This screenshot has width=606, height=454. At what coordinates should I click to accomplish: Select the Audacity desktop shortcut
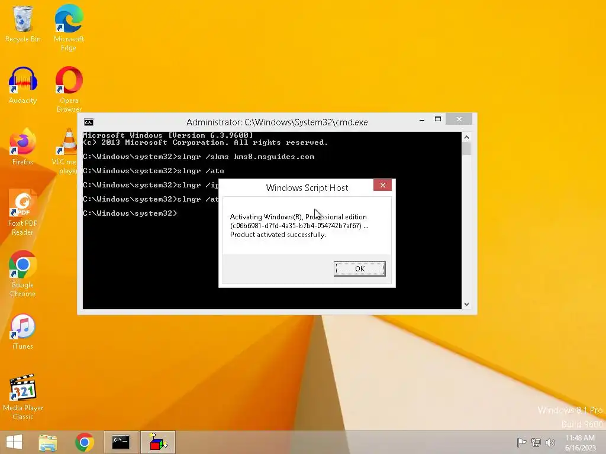click(23, 85)
